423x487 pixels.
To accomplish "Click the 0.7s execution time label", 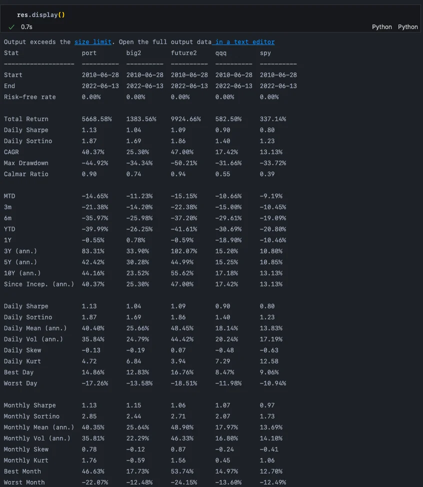I will point(26,27).
